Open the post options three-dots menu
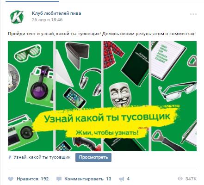Screen dimensions: 204x185 point(193,14)
